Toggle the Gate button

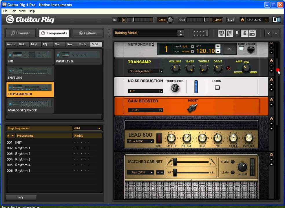[x=162, y=20]
